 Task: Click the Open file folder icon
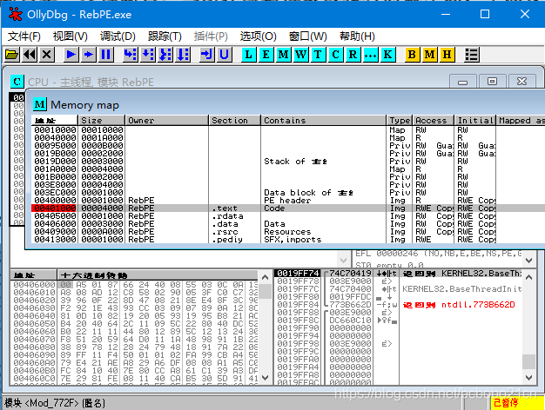point(12,55)
